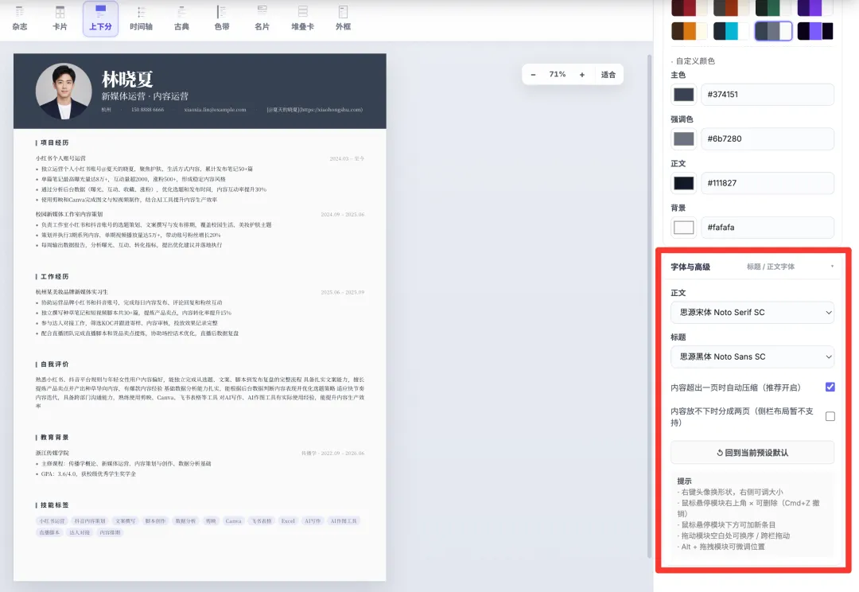
Task: Select the 上下分 template layout
Action: coord(101,18)
